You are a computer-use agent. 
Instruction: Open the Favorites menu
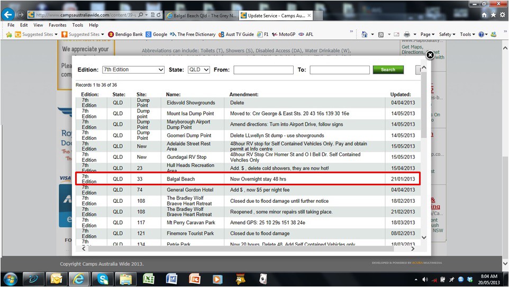[x=58, y=25]
